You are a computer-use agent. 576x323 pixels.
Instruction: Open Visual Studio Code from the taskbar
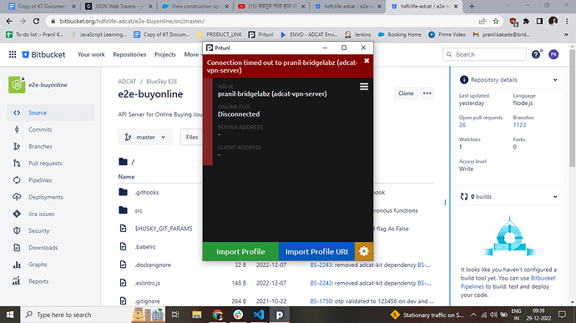(259, 315)
